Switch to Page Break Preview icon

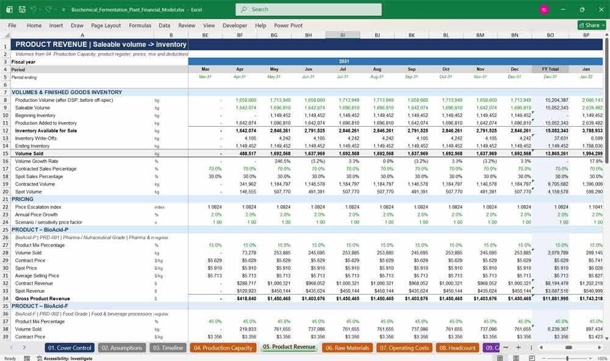coord(531,358)
